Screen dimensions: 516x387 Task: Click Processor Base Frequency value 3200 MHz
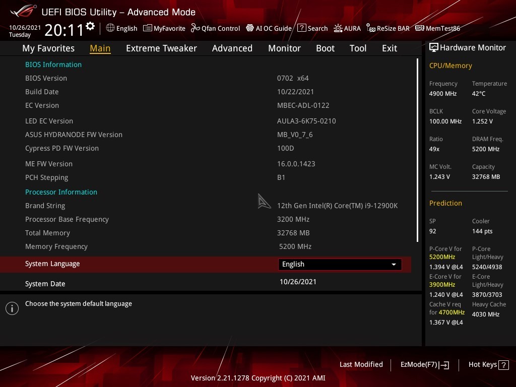[x=293, y=219]
